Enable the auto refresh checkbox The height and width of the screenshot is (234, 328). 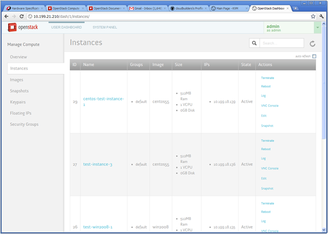(x=314, y=56)
